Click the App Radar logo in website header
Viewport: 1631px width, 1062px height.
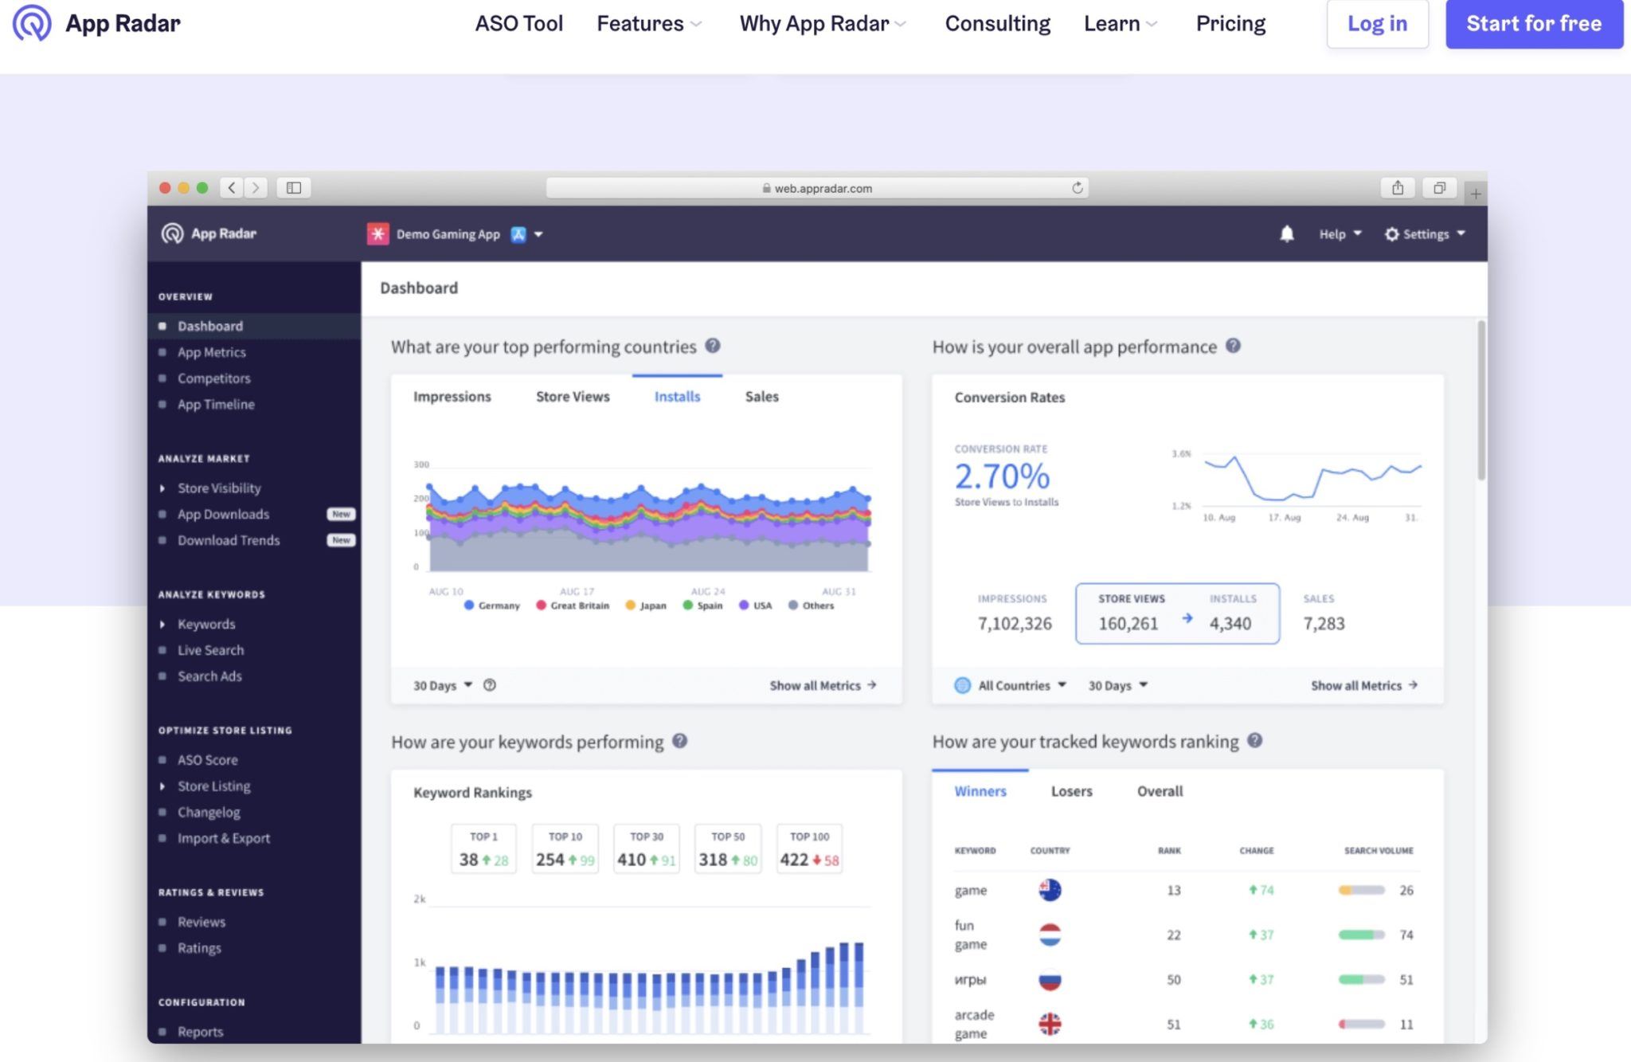(x=96, y=23)
